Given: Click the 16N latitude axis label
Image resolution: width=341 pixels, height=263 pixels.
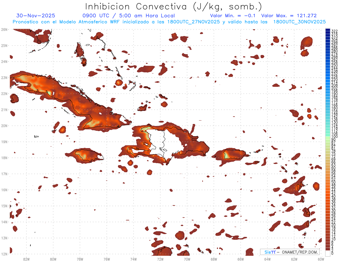Looking at the screenshot, I should [4, 190].
